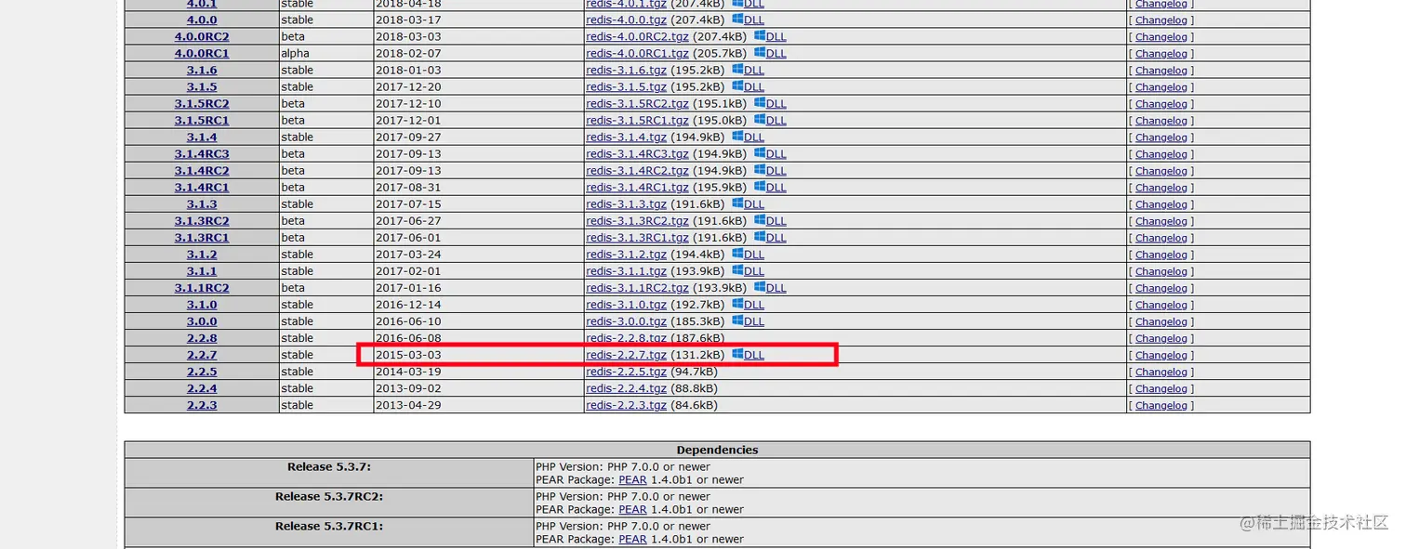Click the Windows icon in the 3.1.2 row
The image size is (1406, 549).
pos(737,253)
